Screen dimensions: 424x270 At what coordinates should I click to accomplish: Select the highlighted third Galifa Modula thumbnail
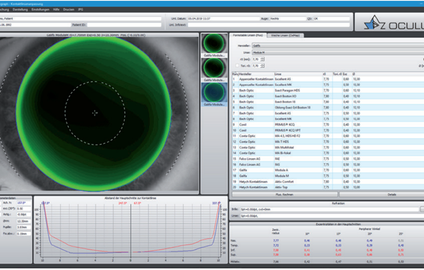214,94
